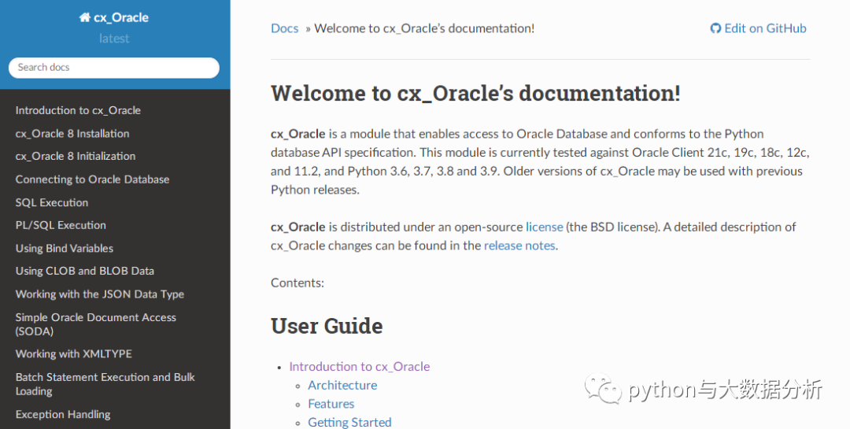
Task: Click the home icon beside cx_Oracle
Action: tap(84, 17)
